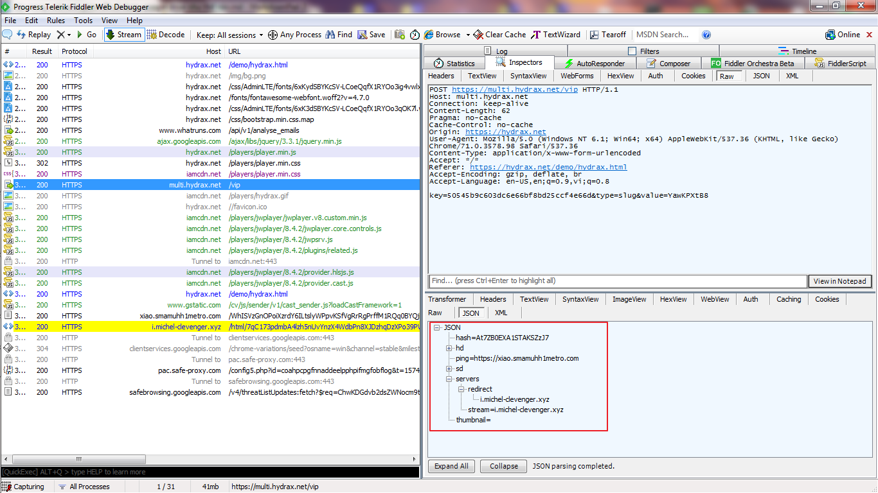This screenshot has height=493, width=878.
Task: Select the response ImageView tab
Action: tap(629, 299)
